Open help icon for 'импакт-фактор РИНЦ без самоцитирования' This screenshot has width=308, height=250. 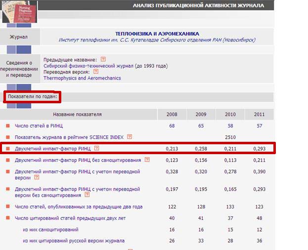point(147,160)
